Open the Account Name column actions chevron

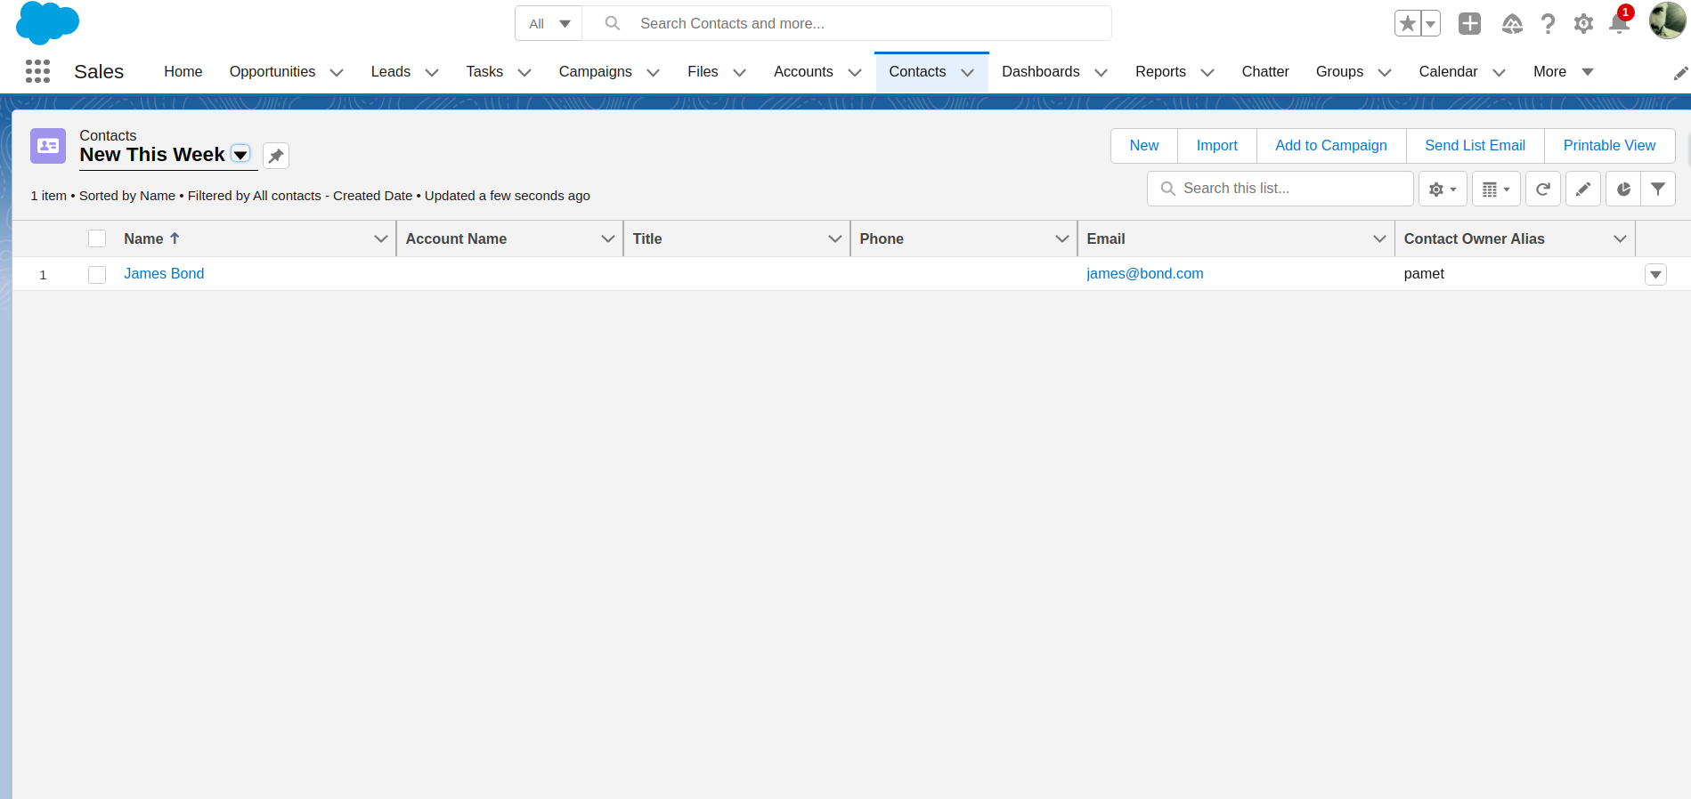[608, 238]
